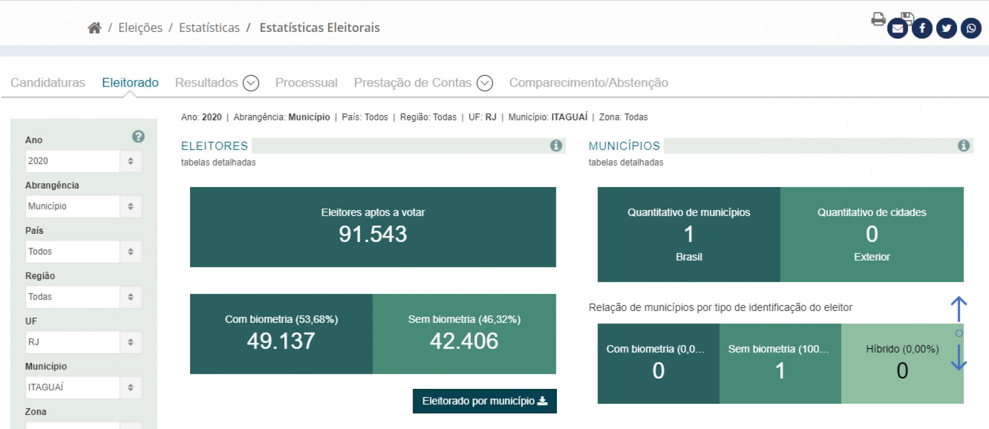The image size is (989, 429).
Task: Click Quantitativo de cidades Exterior card
Action: pyautogui.click(x=872, y=234)
